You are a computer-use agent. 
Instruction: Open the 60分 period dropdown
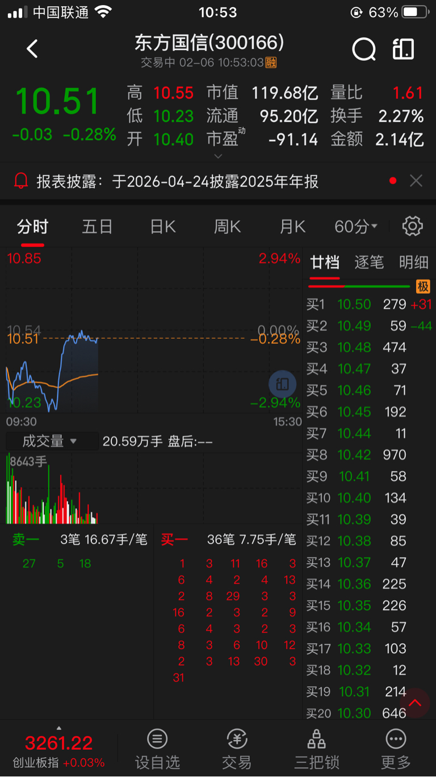point(356,227)
